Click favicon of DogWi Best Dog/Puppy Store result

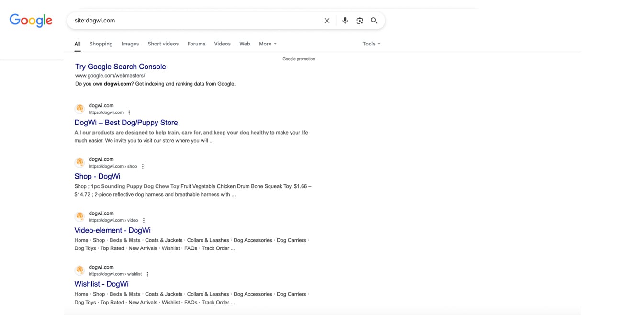point(80,109)
